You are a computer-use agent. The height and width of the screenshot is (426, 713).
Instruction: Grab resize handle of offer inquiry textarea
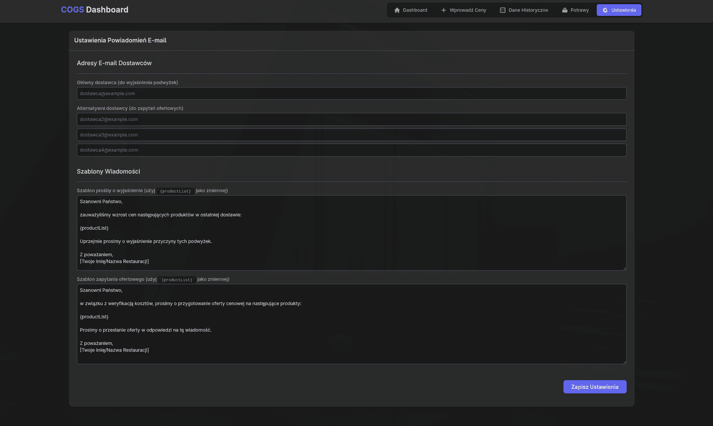click(624, 362)
